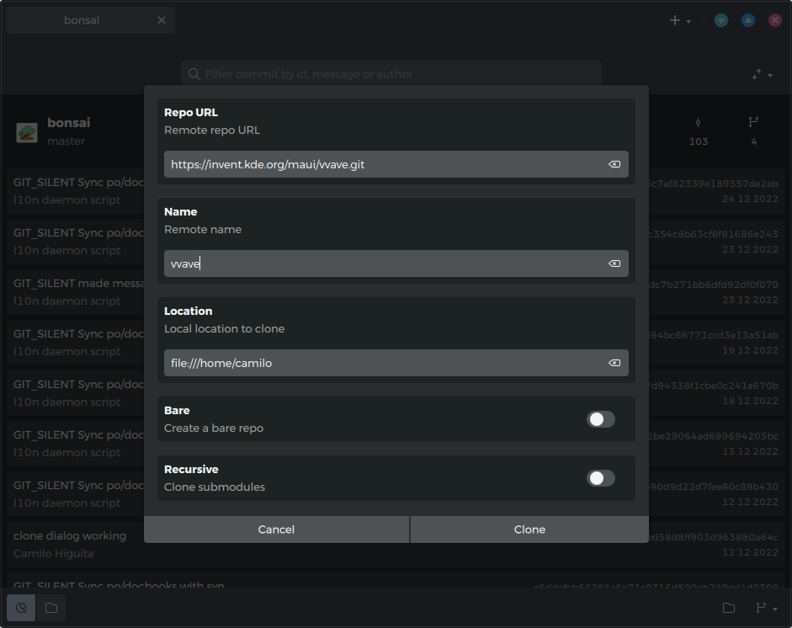Select the bonsai tab
Screen dimensions: 792x628
coord(91,20)
